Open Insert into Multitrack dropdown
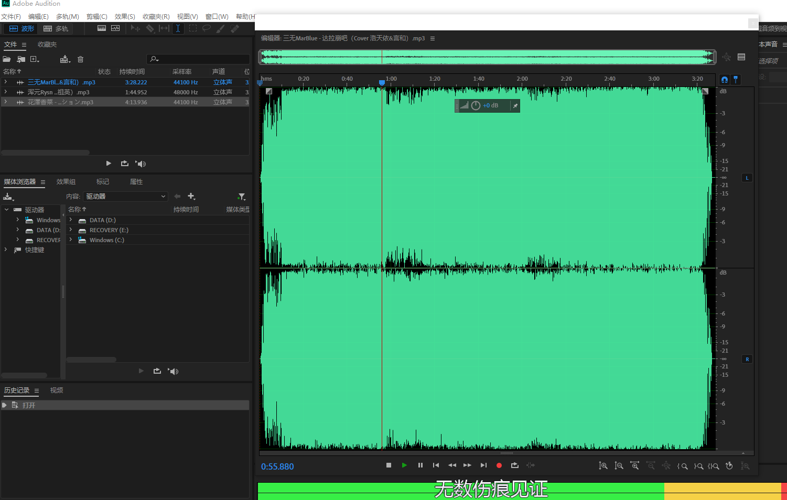 65,59
